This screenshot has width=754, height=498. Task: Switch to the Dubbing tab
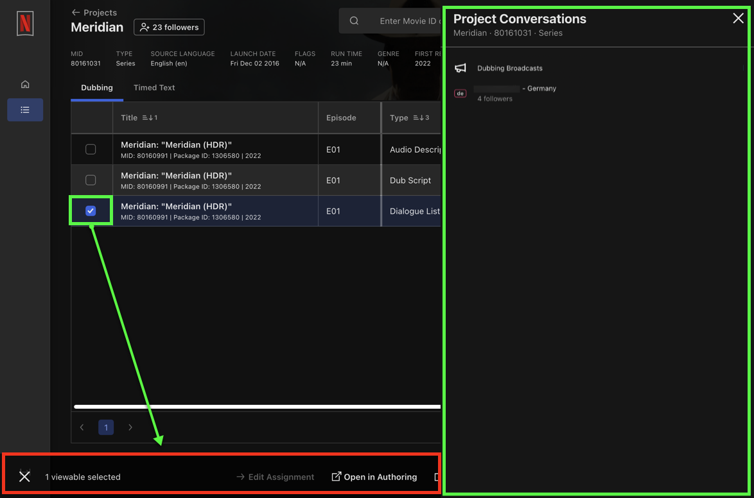click(x=96, y=87)
